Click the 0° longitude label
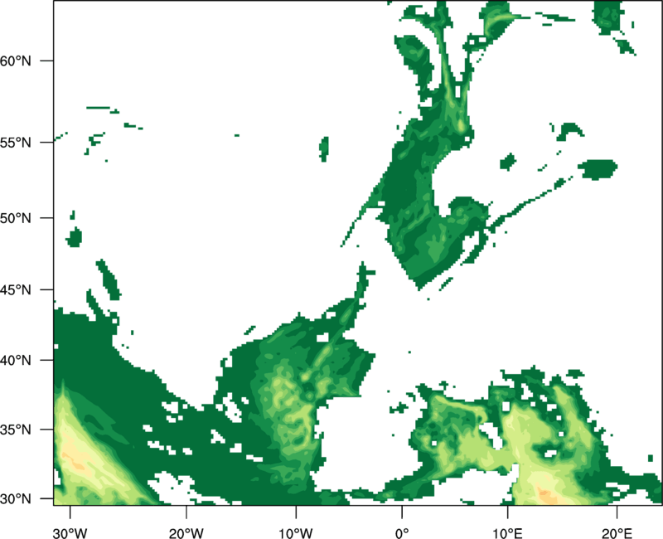Screen dimensions: 663x539 pyautogui.click(x=402, y=533)
